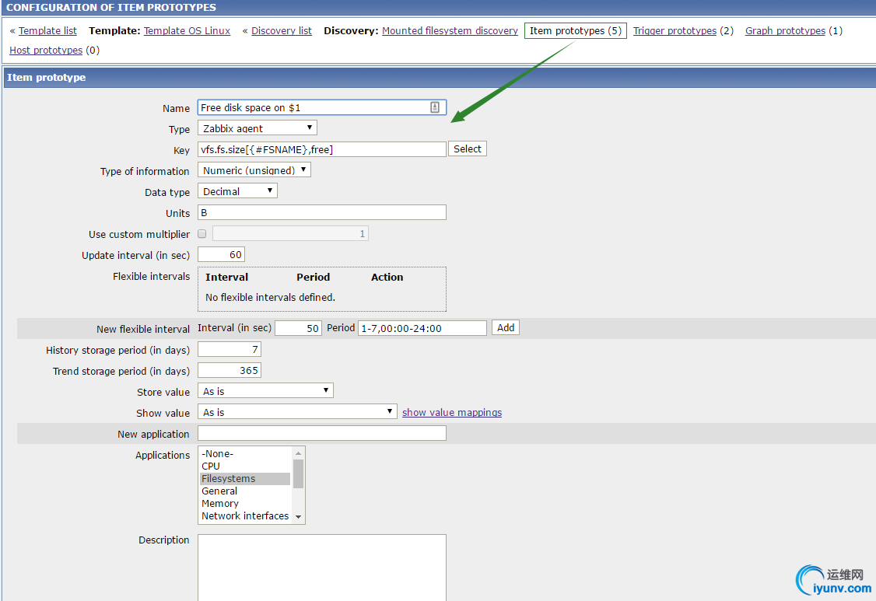Image resolution: width=876 pixels, height=601 pixels.
Task: Open the Item prototypes (5) tab
Action: tap(576, 31)
